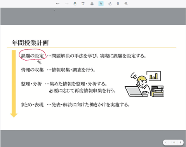The image size is (186, 147).
Task: Select the stamp tool
Action: (x=92, y=4)
